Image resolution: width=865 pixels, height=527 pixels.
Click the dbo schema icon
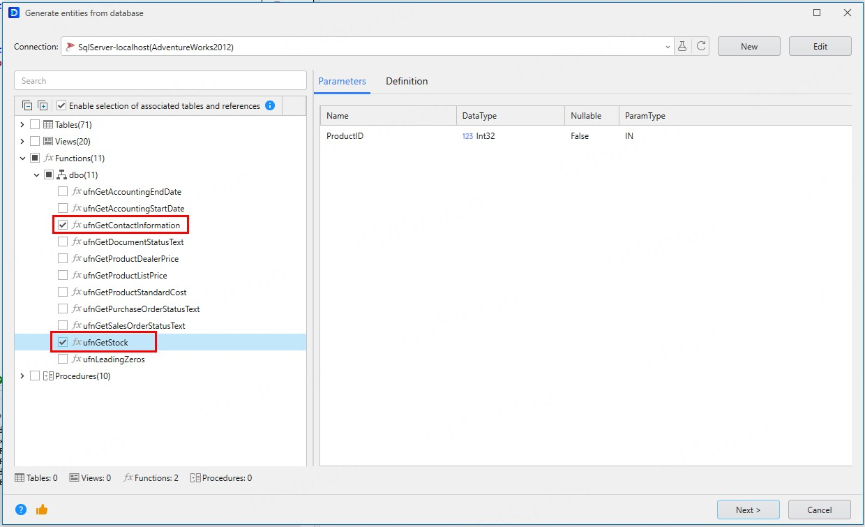[61, 175]
